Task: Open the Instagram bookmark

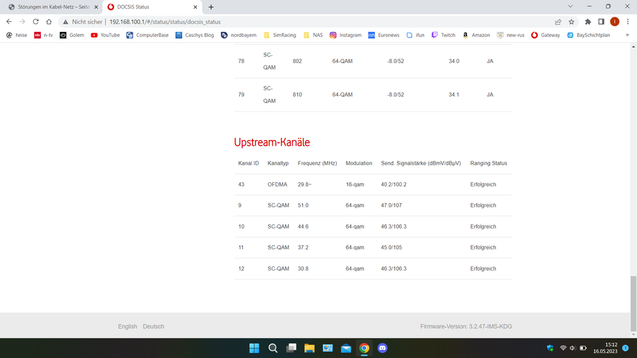Action: [x=346, y=35]
